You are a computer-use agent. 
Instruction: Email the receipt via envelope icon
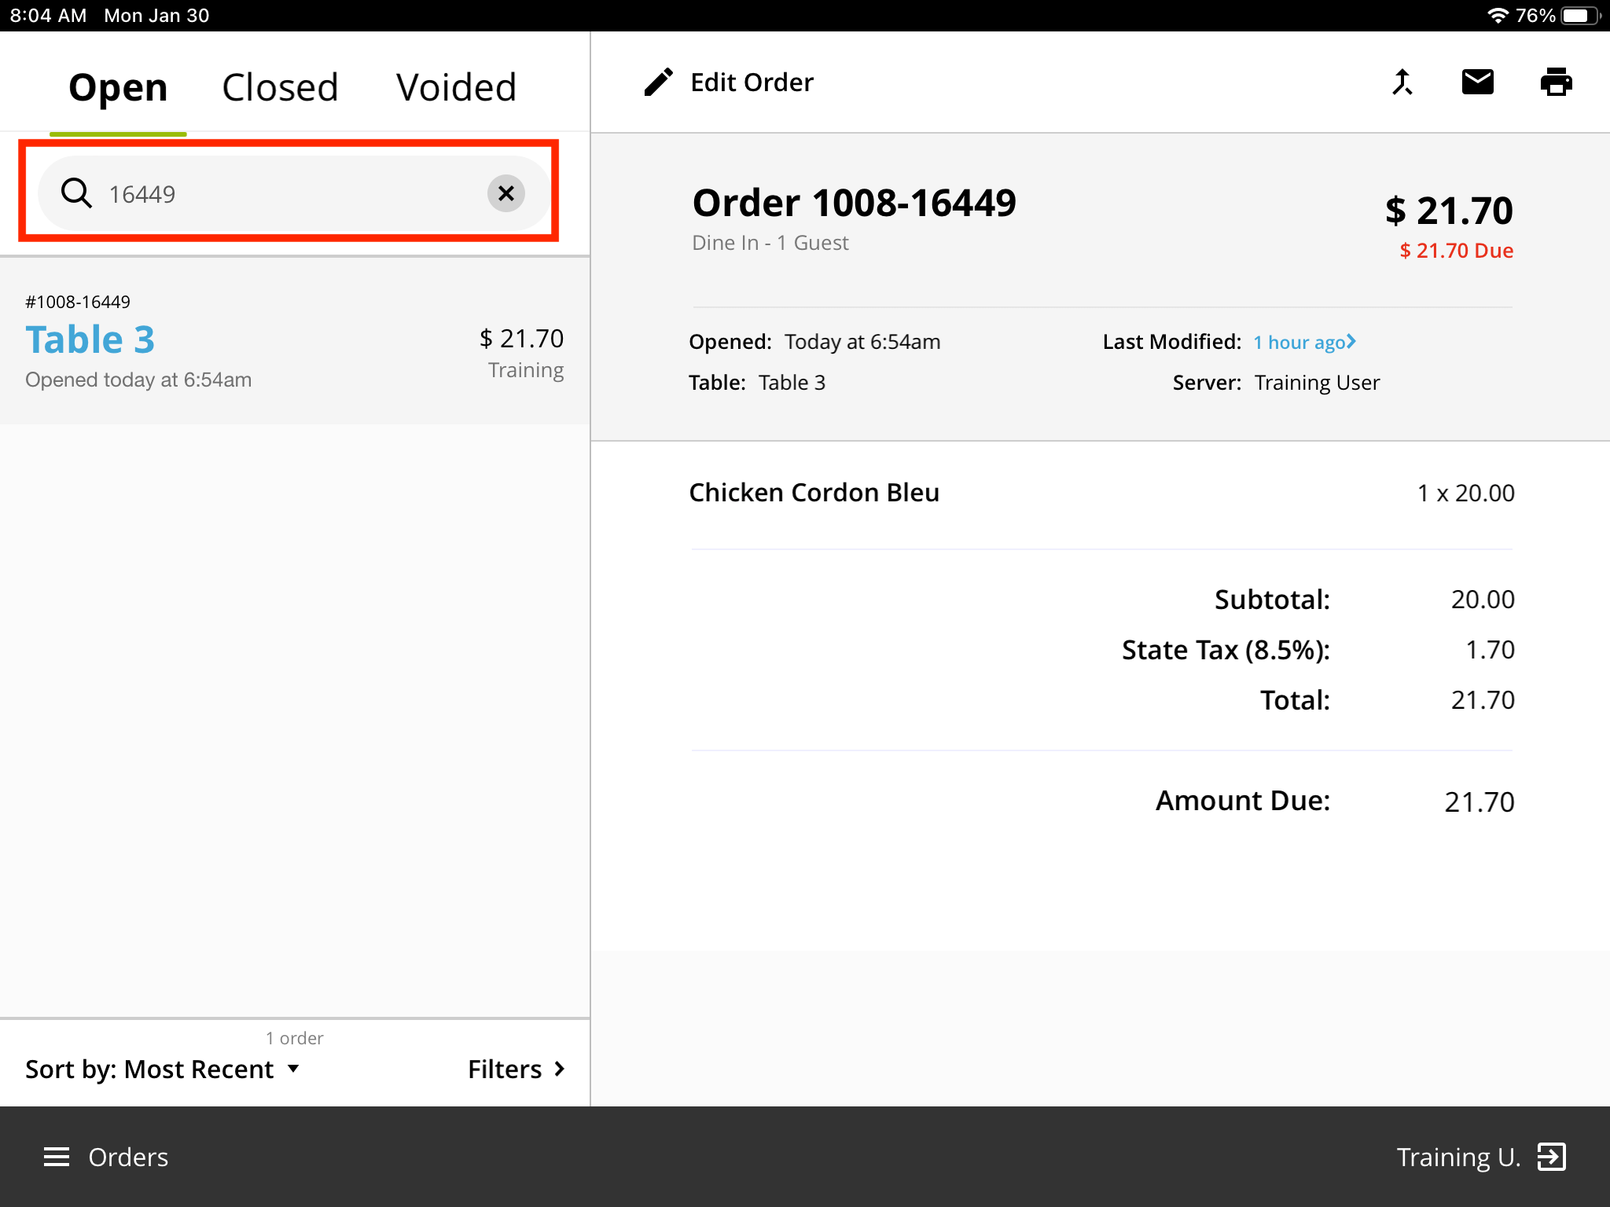tap(1478, 82)
